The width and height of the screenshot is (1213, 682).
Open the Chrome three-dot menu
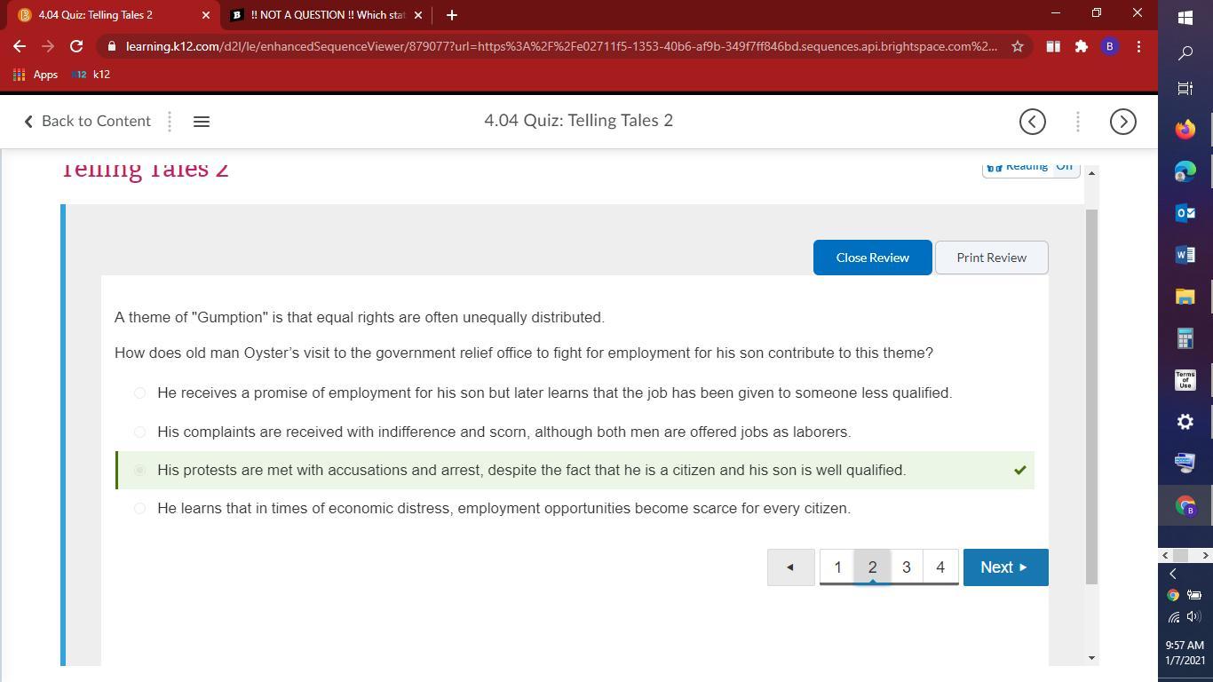coord(1138,46)
